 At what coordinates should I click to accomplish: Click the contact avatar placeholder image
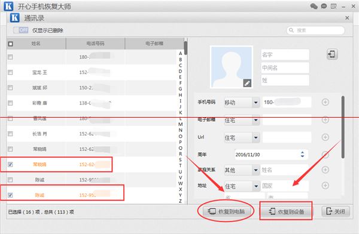[x=232, y=67]
